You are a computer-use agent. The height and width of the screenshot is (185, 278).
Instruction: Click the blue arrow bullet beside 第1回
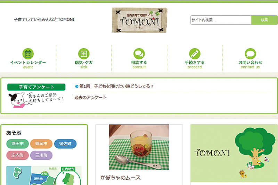tap(76, 86)
